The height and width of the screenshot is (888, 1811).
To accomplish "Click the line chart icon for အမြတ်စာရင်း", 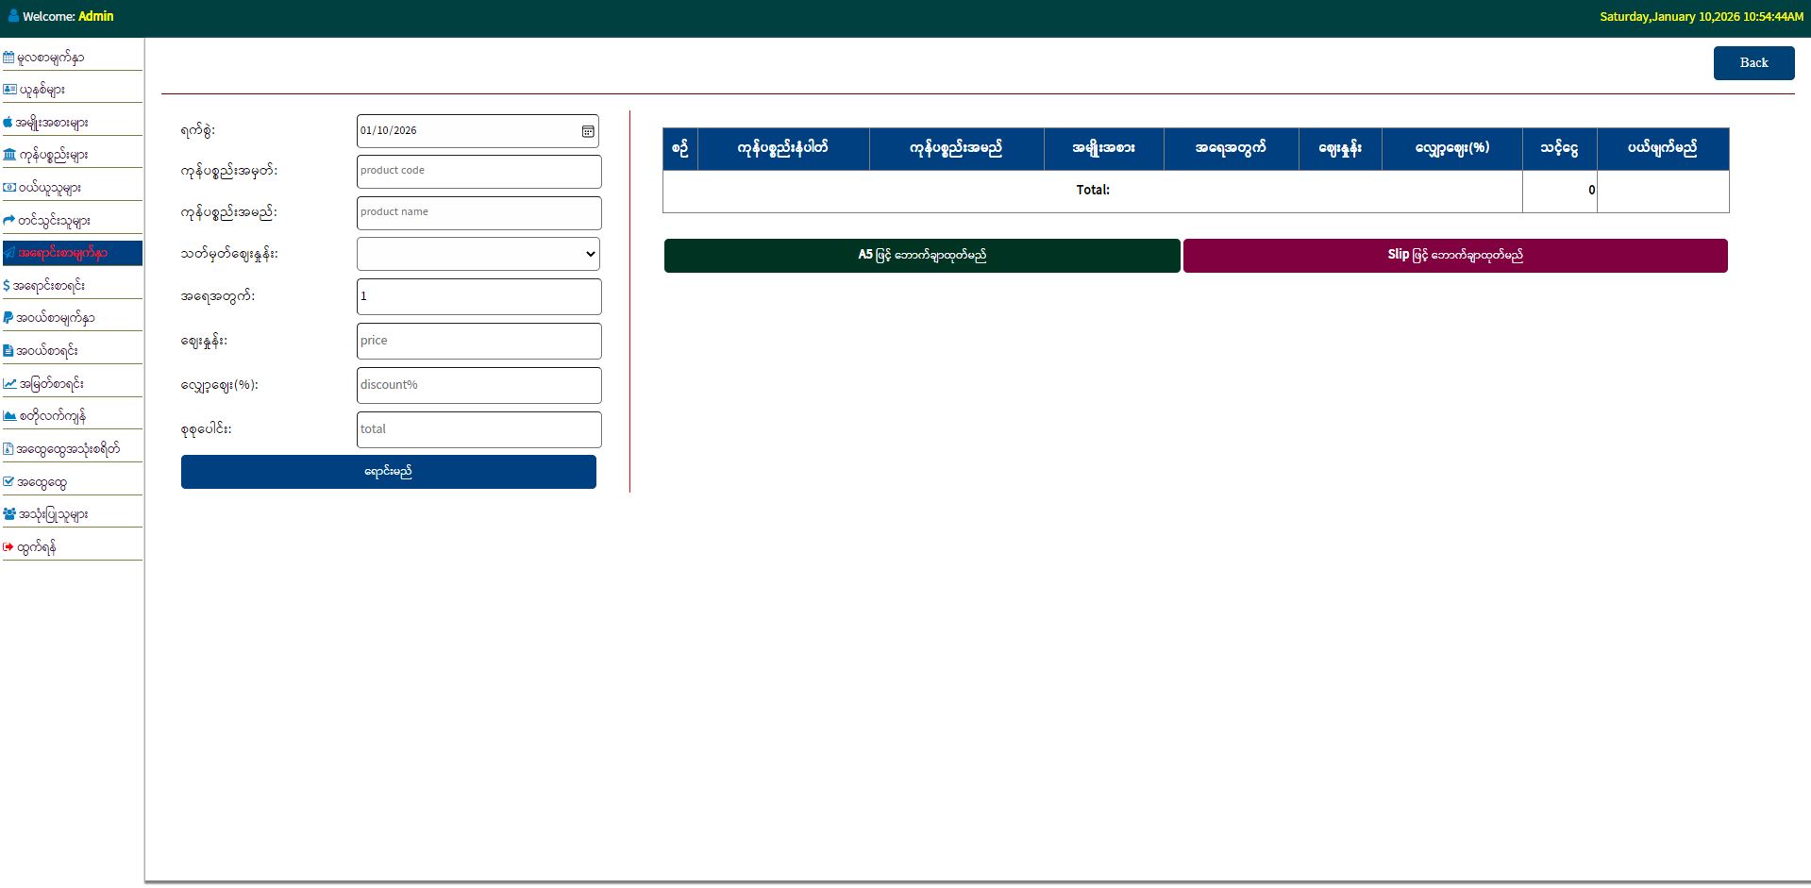I will pyautogui.click(x=9, y=383).
